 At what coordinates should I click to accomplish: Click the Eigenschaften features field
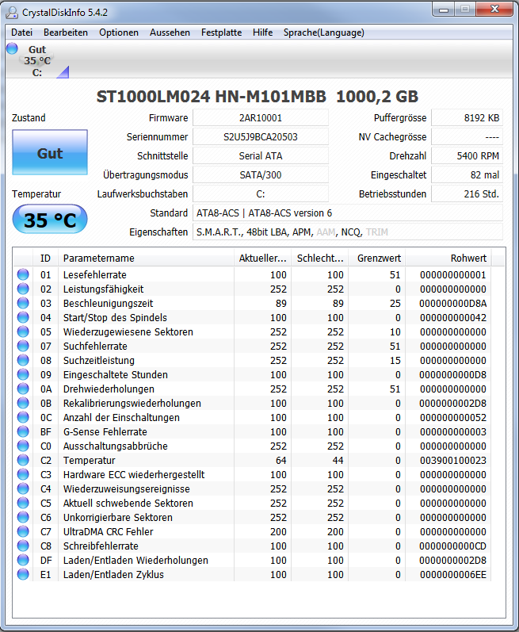(x=348, y=232)
